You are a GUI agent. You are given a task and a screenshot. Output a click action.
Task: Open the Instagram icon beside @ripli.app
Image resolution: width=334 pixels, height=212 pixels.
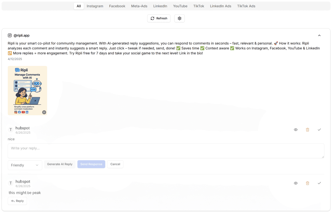pyautogui.click(x=10, y=35)
